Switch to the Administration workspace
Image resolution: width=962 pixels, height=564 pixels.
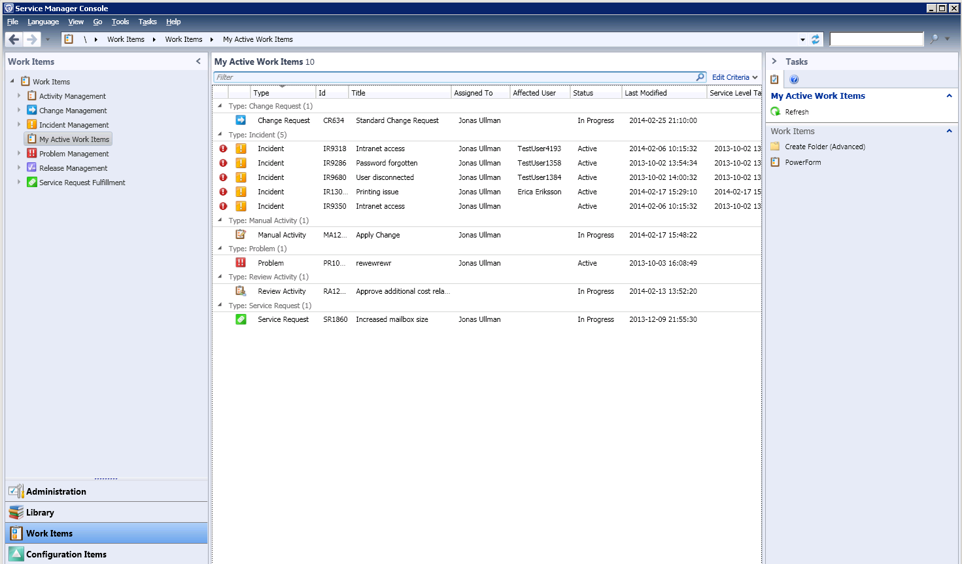point(107,491)
